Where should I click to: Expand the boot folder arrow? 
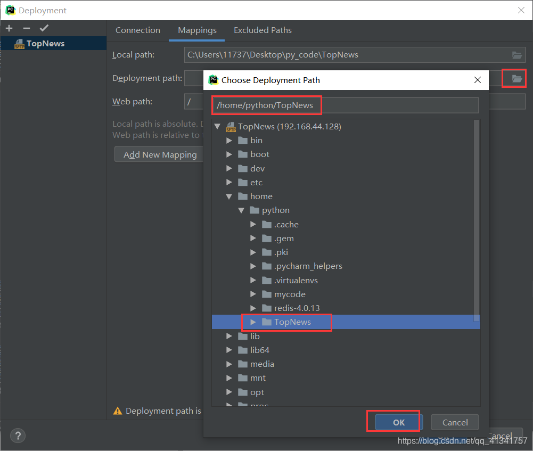[x=229, y=154]
